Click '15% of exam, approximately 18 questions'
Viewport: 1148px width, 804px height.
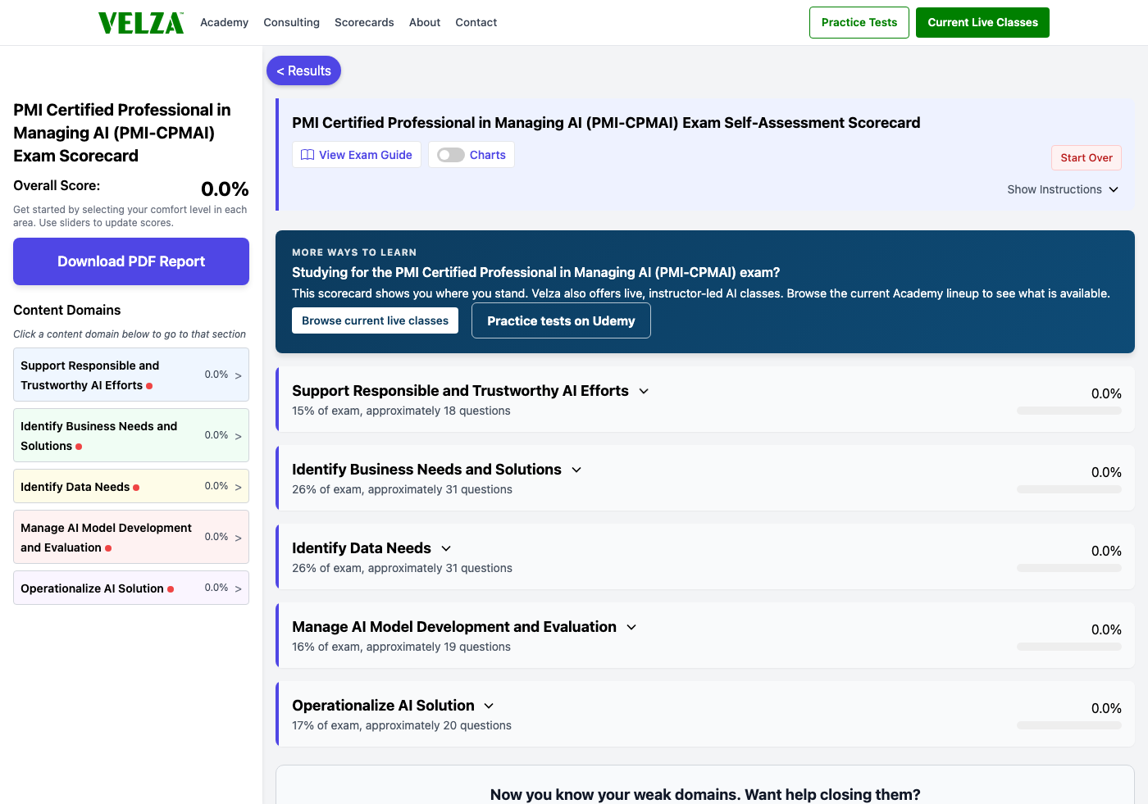pyautogui.click(x=401, y=411)
